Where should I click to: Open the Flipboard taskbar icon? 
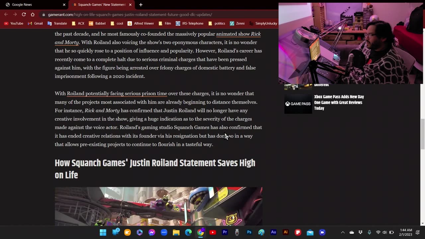coord(298,232)
